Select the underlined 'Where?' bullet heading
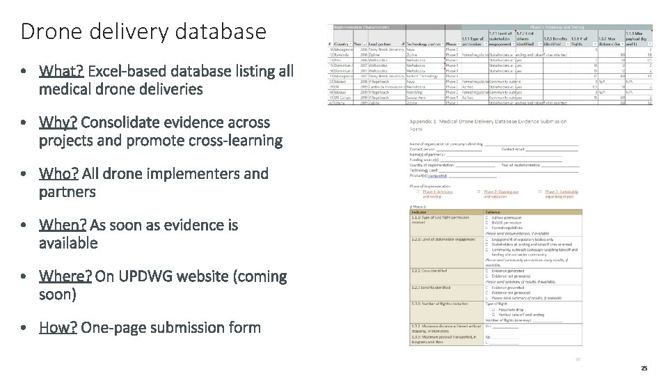 pos(65,276)
